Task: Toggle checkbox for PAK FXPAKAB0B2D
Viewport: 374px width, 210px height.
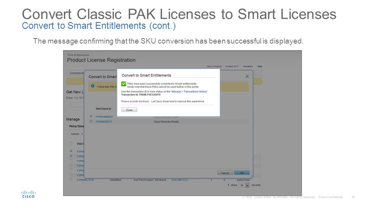Action: pos(91,116)
